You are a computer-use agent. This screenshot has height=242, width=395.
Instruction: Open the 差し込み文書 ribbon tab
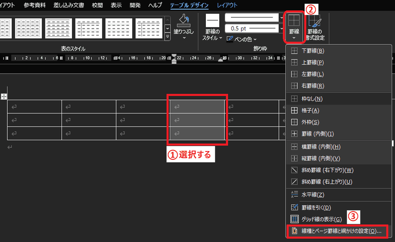69,5
